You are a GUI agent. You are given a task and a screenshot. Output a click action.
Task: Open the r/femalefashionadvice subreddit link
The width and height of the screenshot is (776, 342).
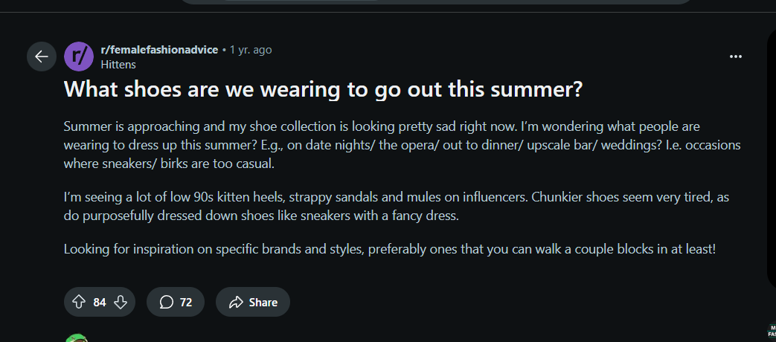point(159,50)
